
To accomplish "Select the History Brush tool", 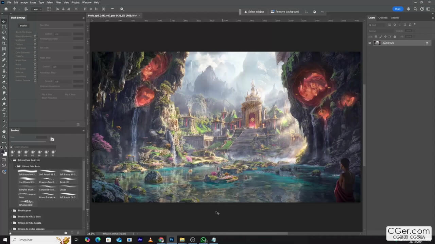I will coord(4,77).
